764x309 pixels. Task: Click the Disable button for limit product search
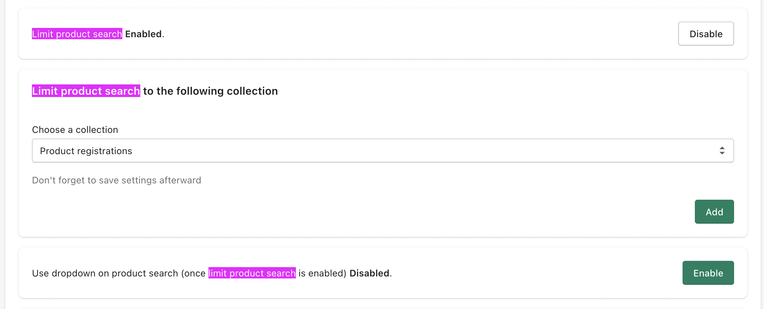[x=706, y=34]
